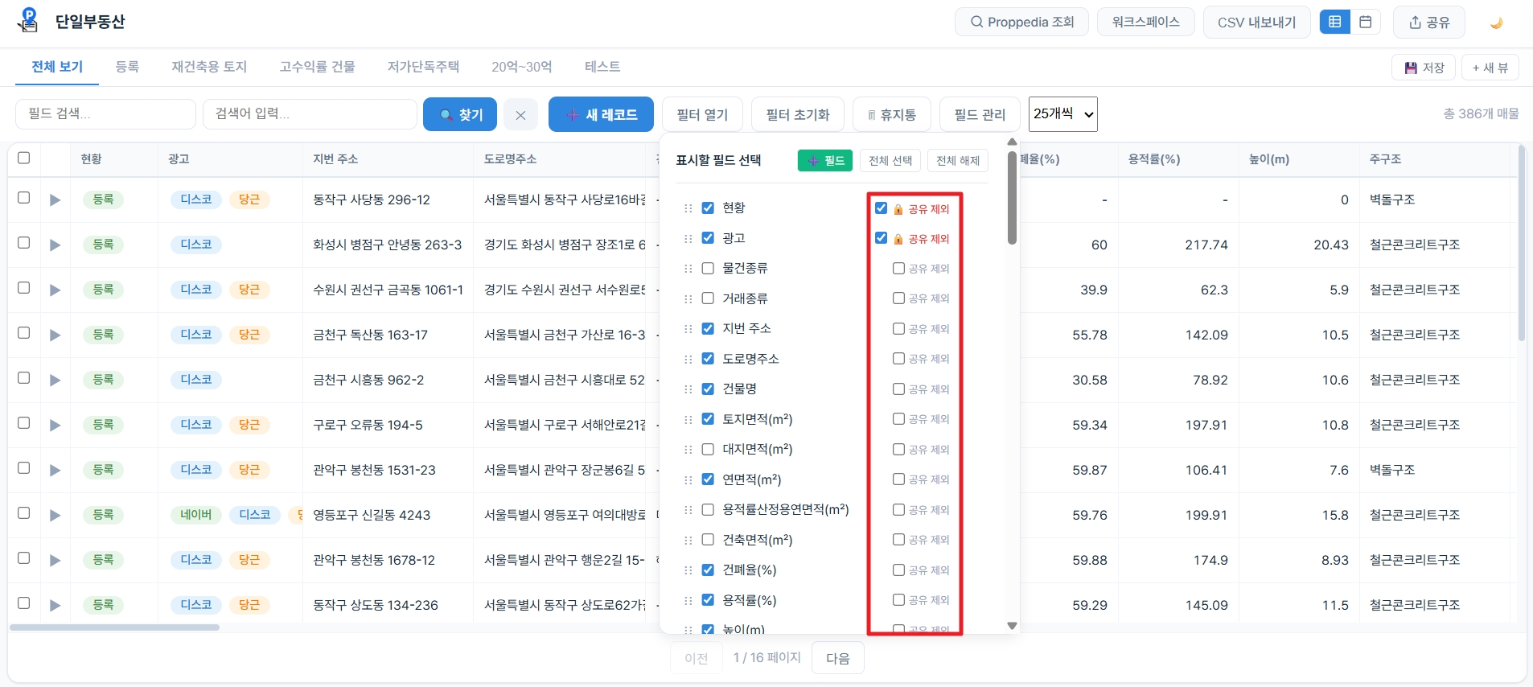Screen dimensions: 1533x687
Task: Select the row checkbox for 동작구 사당동 296-12
Action: (x=24, y=198)
